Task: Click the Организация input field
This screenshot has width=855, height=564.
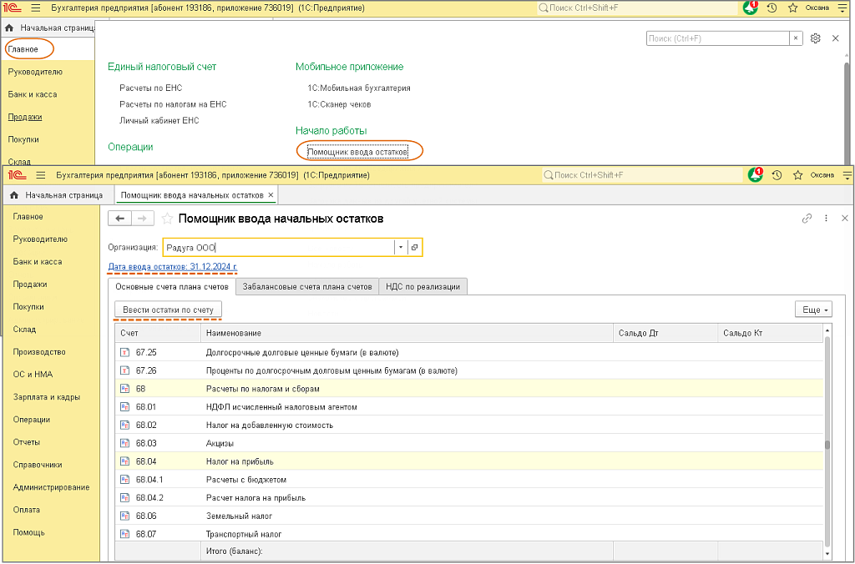Action: 279,248
